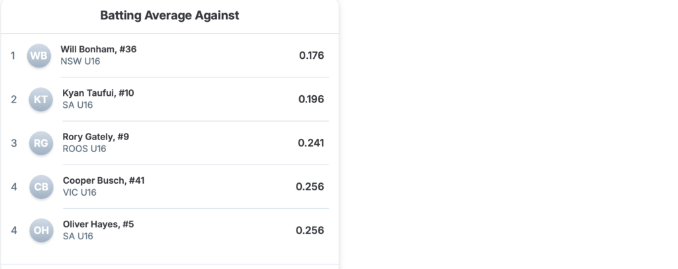Screen dimensions: 678x269
Task: Click the KT avatar icon
Action: click(x=40, y=99)
